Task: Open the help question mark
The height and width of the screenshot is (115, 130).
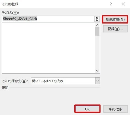Action: [x=111, y=4]
